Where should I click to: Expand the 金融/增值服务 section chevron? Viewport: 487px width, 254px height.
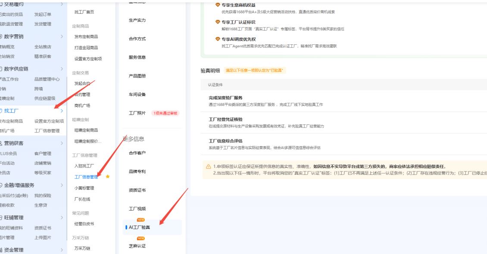pos(62,185)
